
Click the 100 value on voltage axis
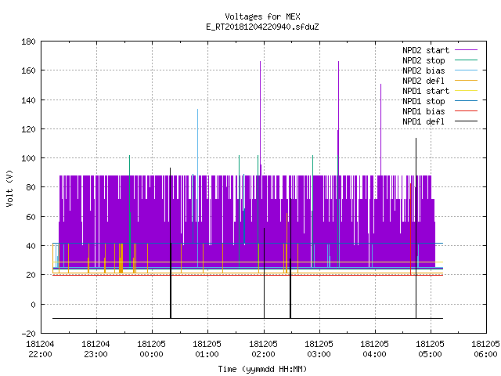pos(28,158)
